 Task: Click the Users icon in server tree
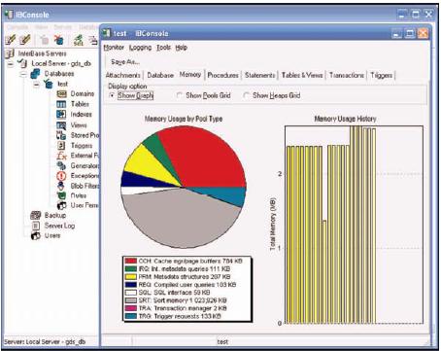pos(36,235)
